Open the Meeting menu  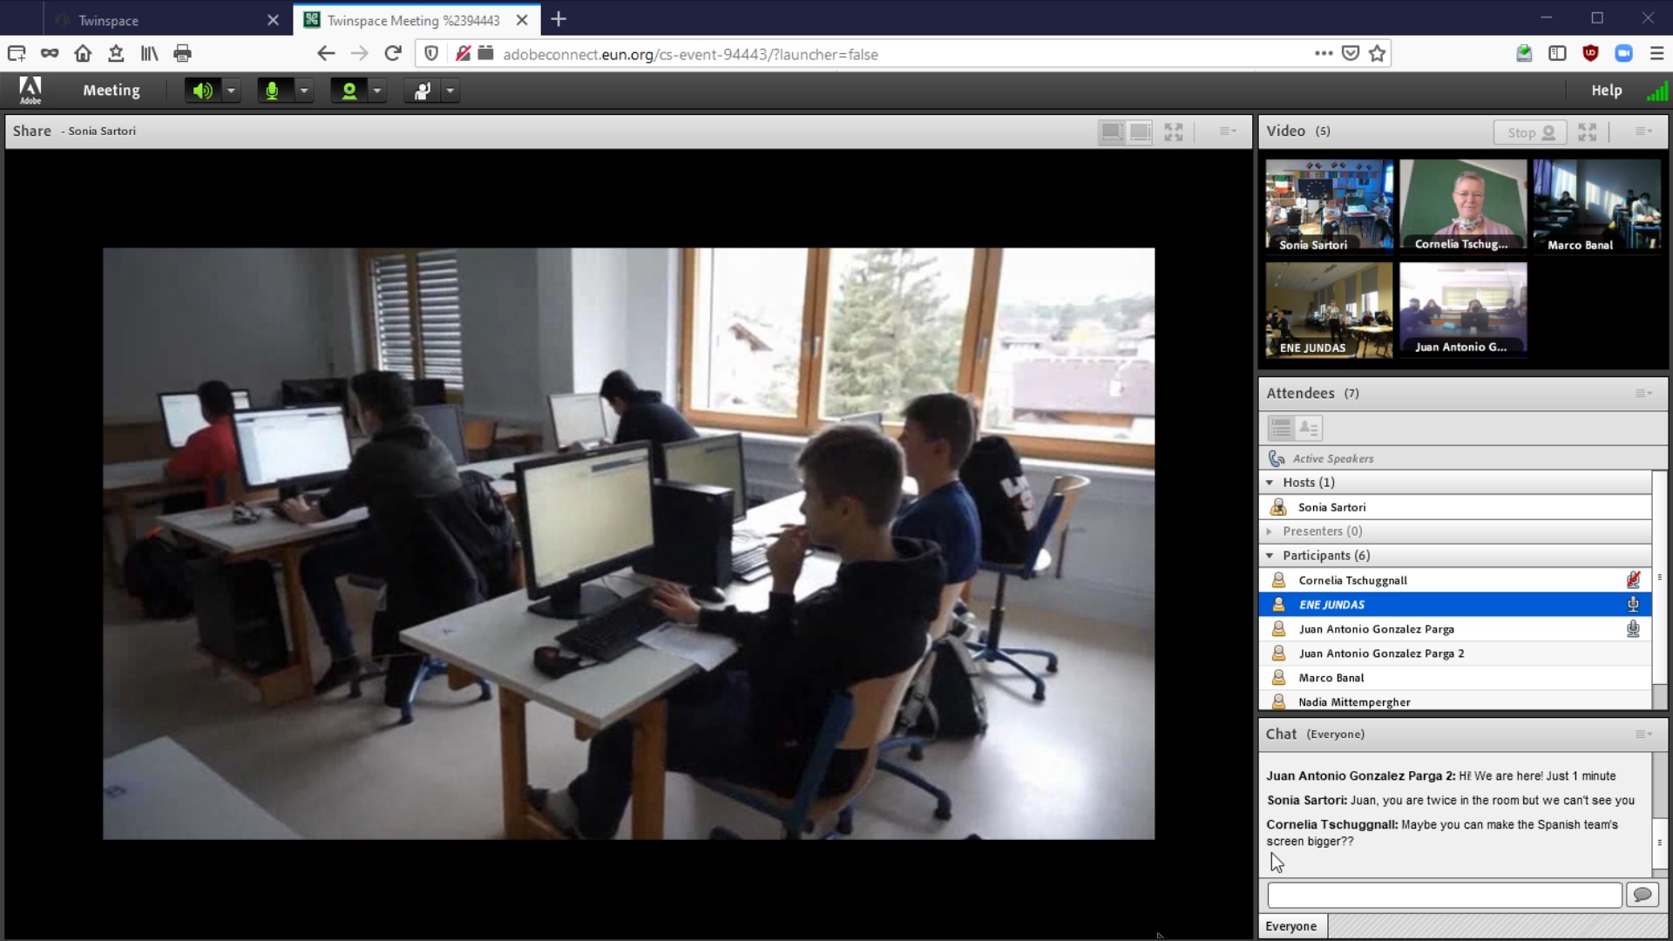tap(111, 90)
